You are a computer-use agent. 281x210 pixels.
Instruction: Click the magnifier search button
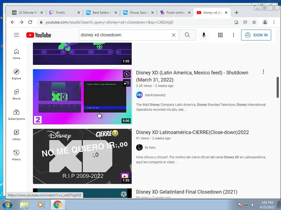pos(187,35)
